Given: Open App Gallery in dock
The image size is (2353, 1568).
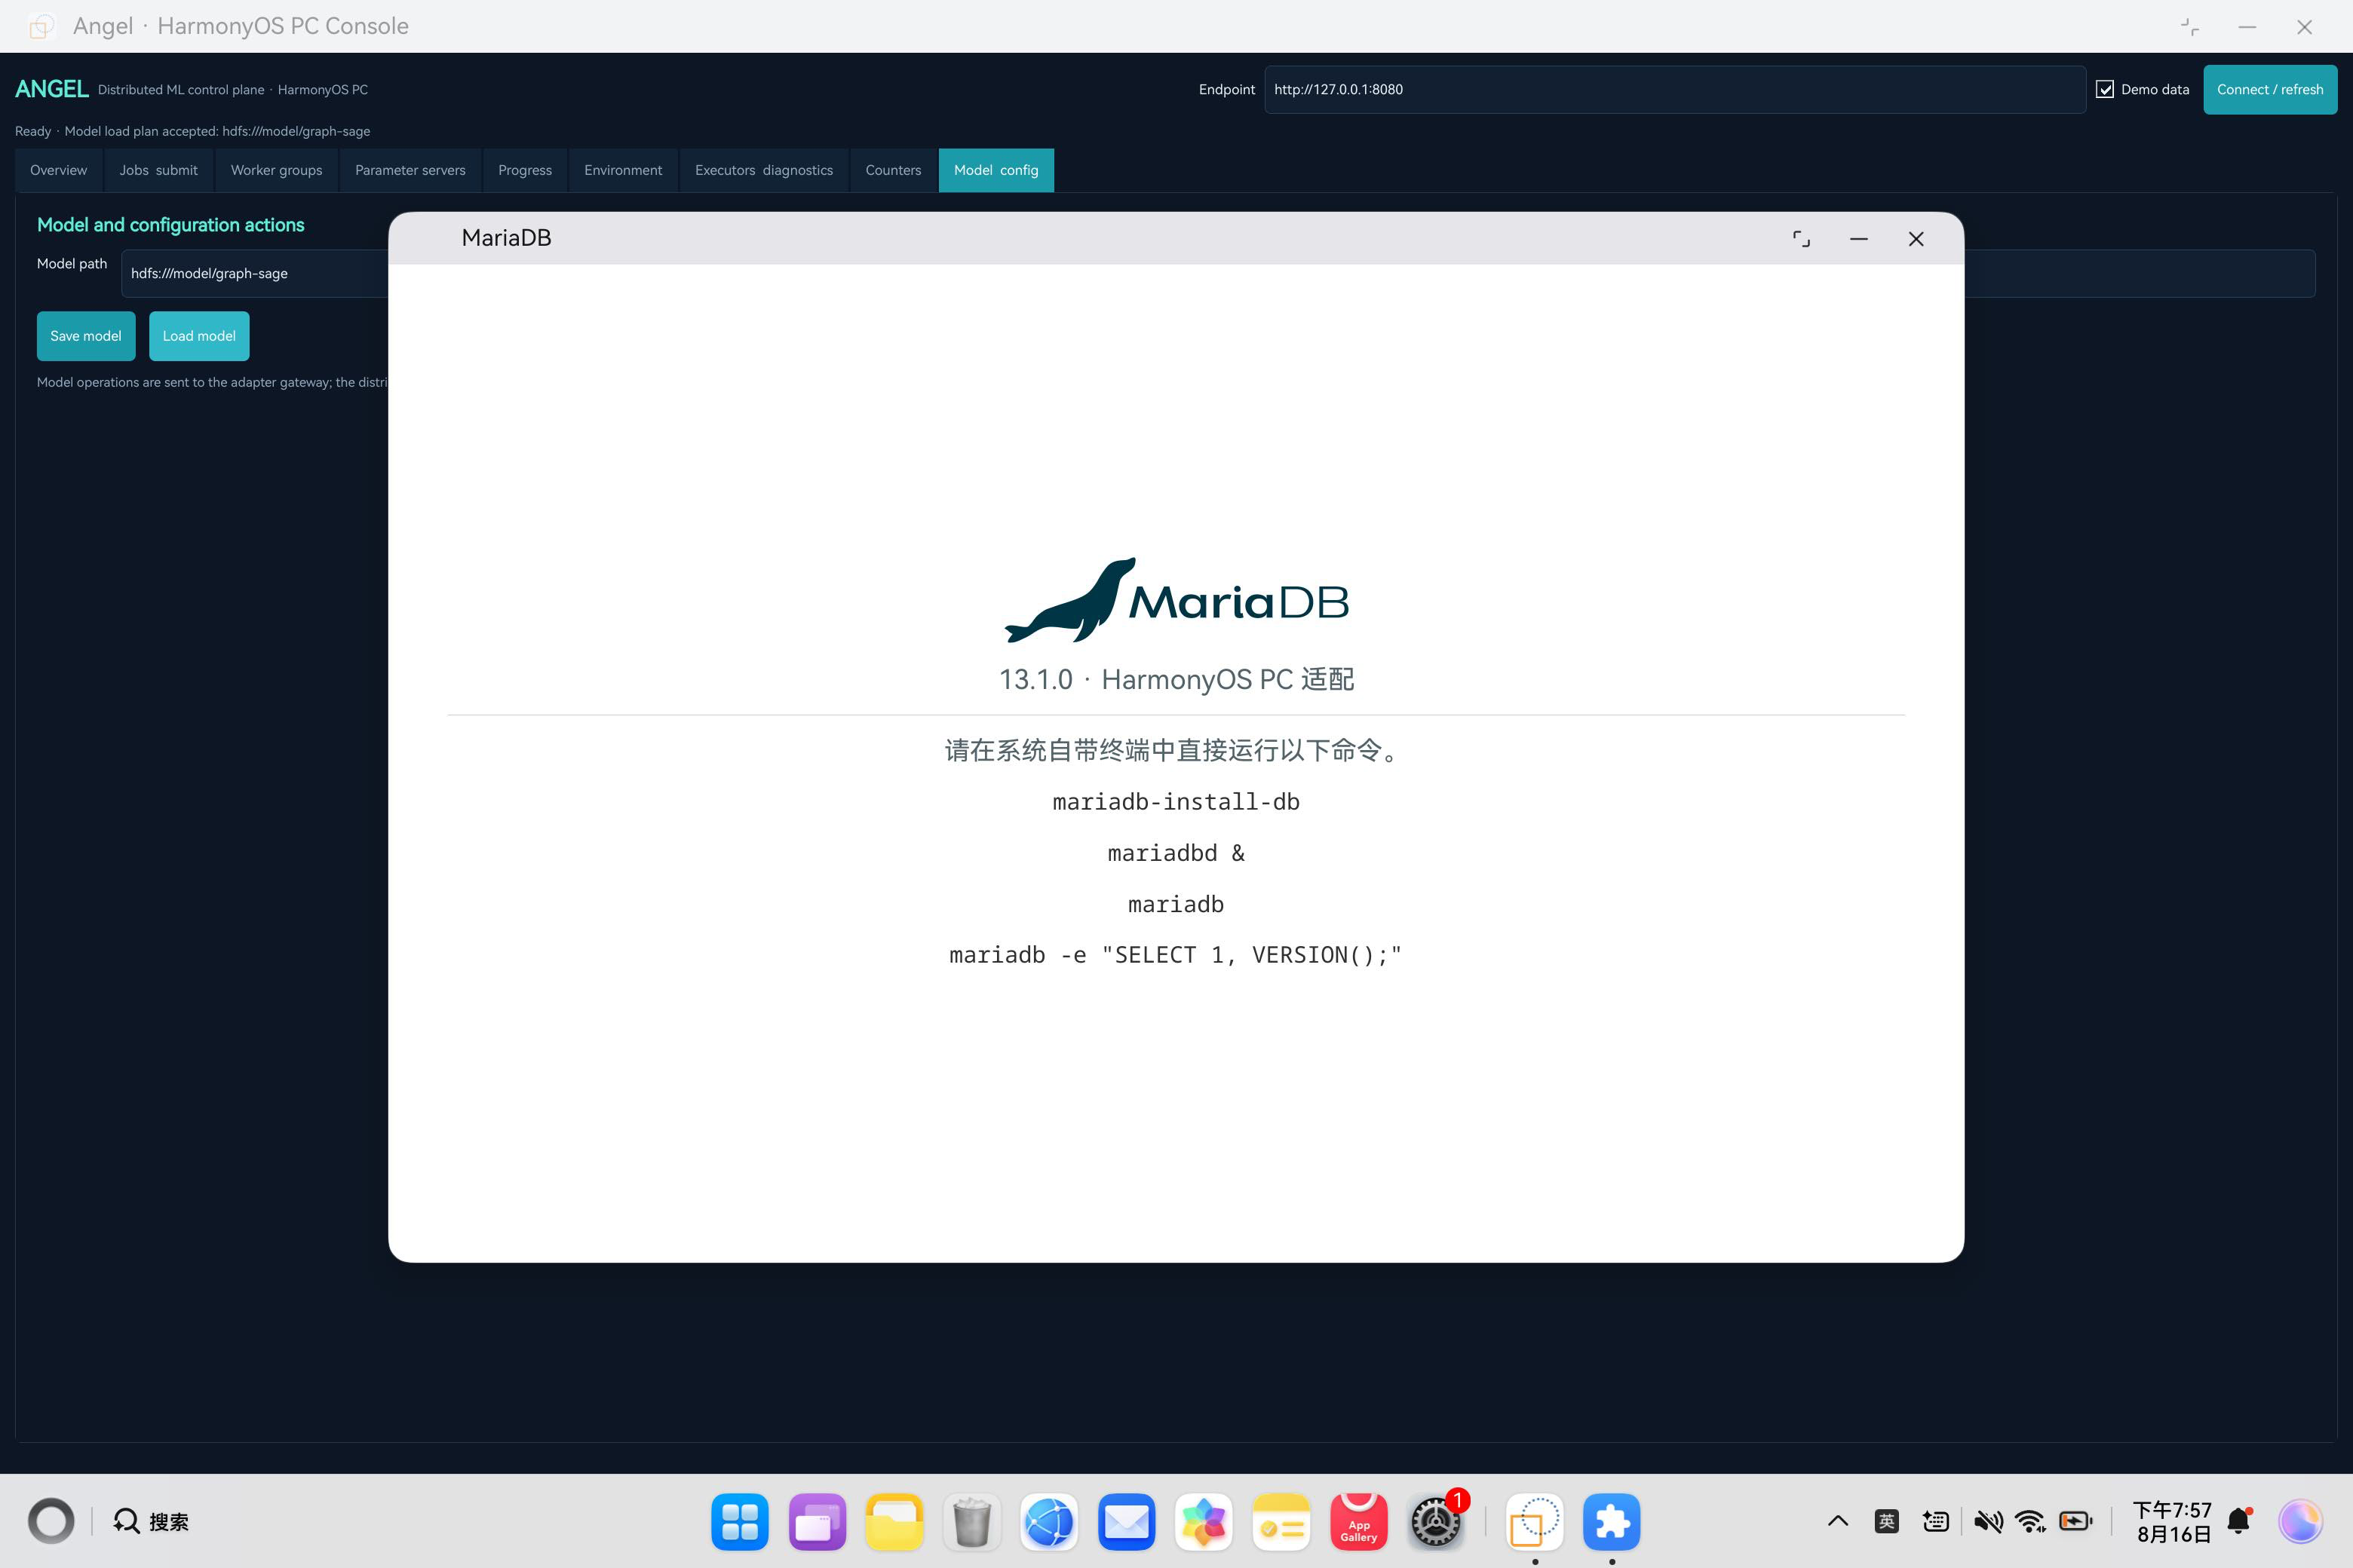Looking at the screenshot, I should [x=1358, y=1522].
